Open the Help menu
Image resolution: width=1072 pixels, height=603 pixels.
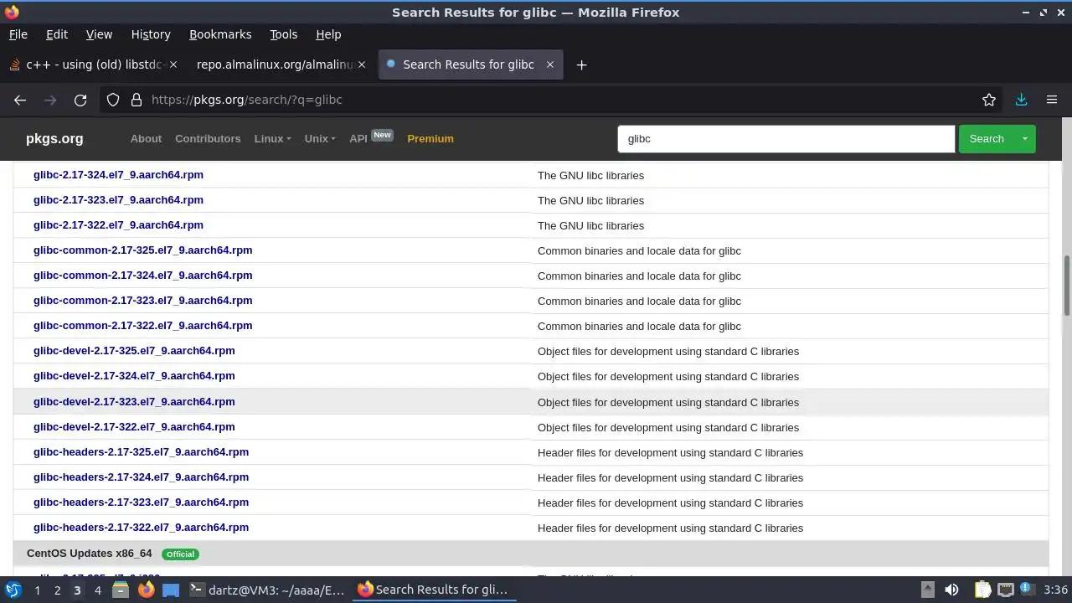click(x=328, y=34)
